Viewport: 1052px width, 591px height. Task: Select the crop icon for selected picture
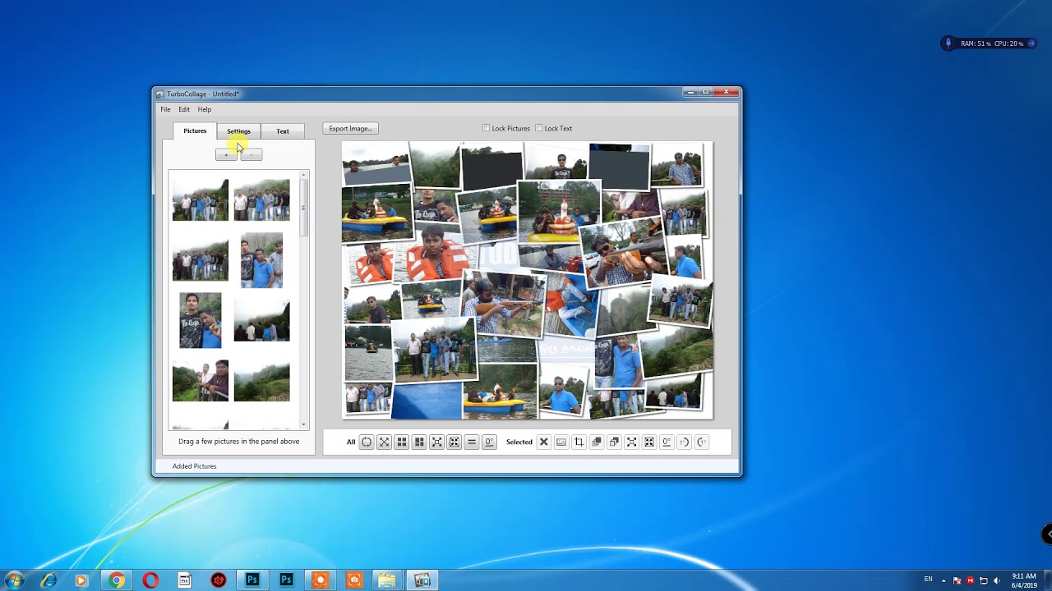[579, 442]
